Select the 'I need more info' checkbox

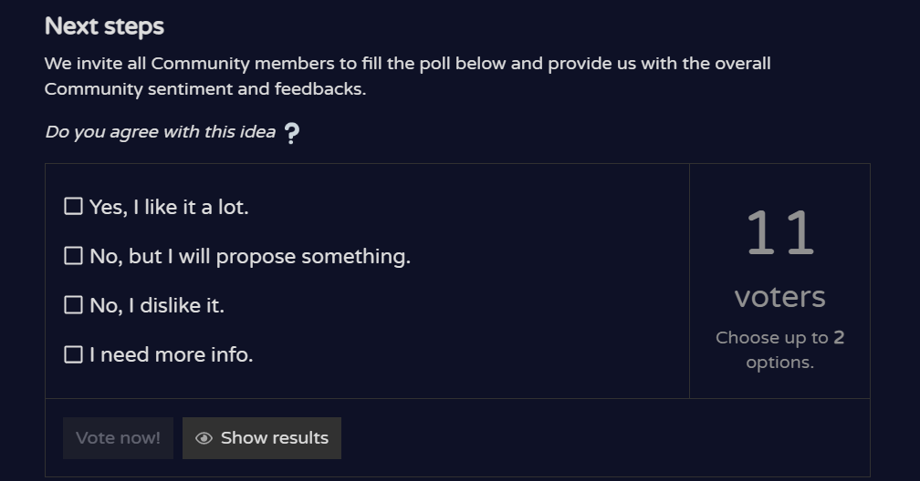tap(73, 353)
